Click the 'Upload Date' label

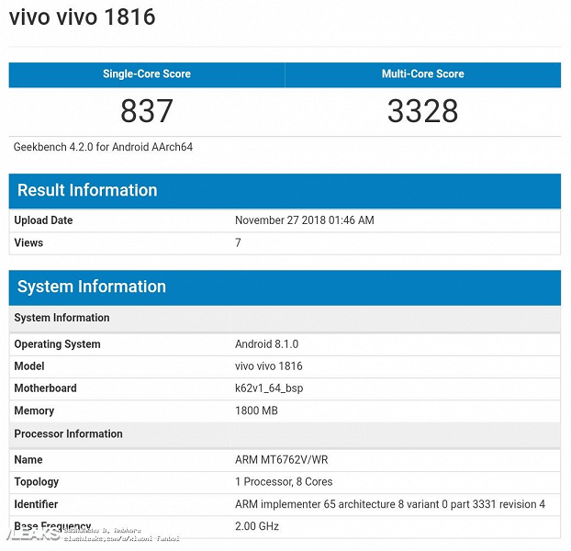click(x=43, y=220)
